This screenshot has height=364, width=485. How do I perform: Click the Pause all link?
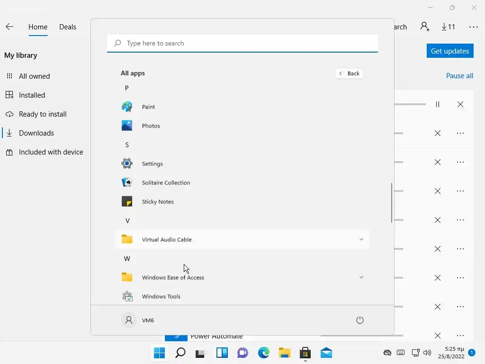pyautogui.click(x=459, y=76)
